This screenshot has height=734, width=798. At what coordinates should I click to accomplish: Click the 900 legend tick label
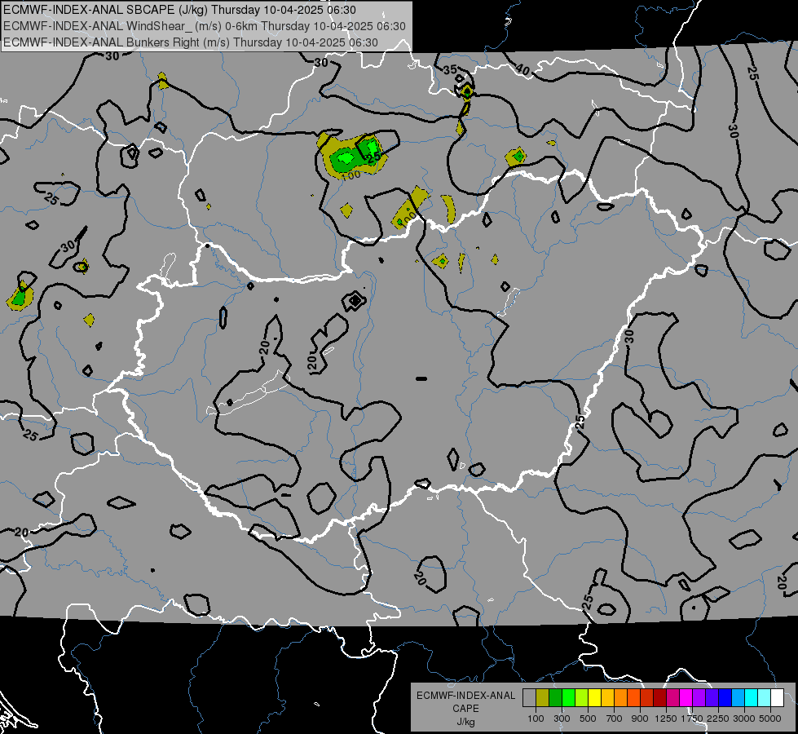coord(640,719)
